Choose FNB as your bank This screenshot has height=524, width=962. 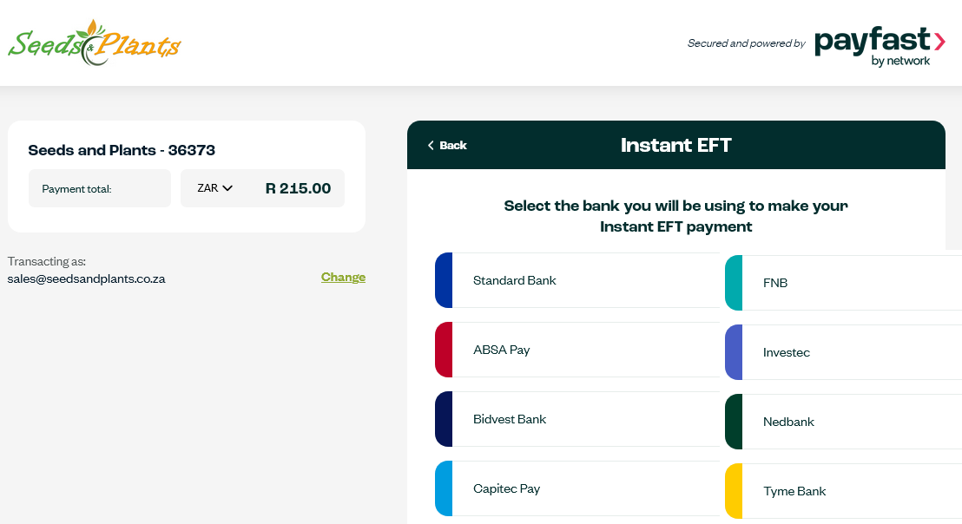click(844, 283)
